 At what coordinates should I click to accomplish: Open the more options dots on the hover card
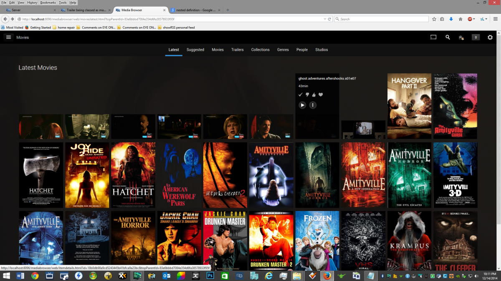tap(313, 105)
